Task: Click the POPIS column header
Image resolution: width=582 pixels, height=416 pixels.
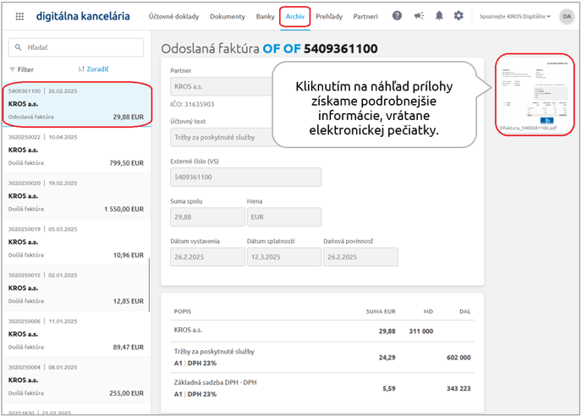Action: coord(183,311)
